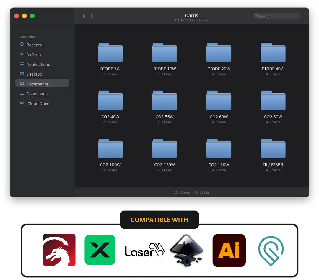319x280 pixels.
Task: Open the CO2 60W folder
Action: tap(219, 101)
